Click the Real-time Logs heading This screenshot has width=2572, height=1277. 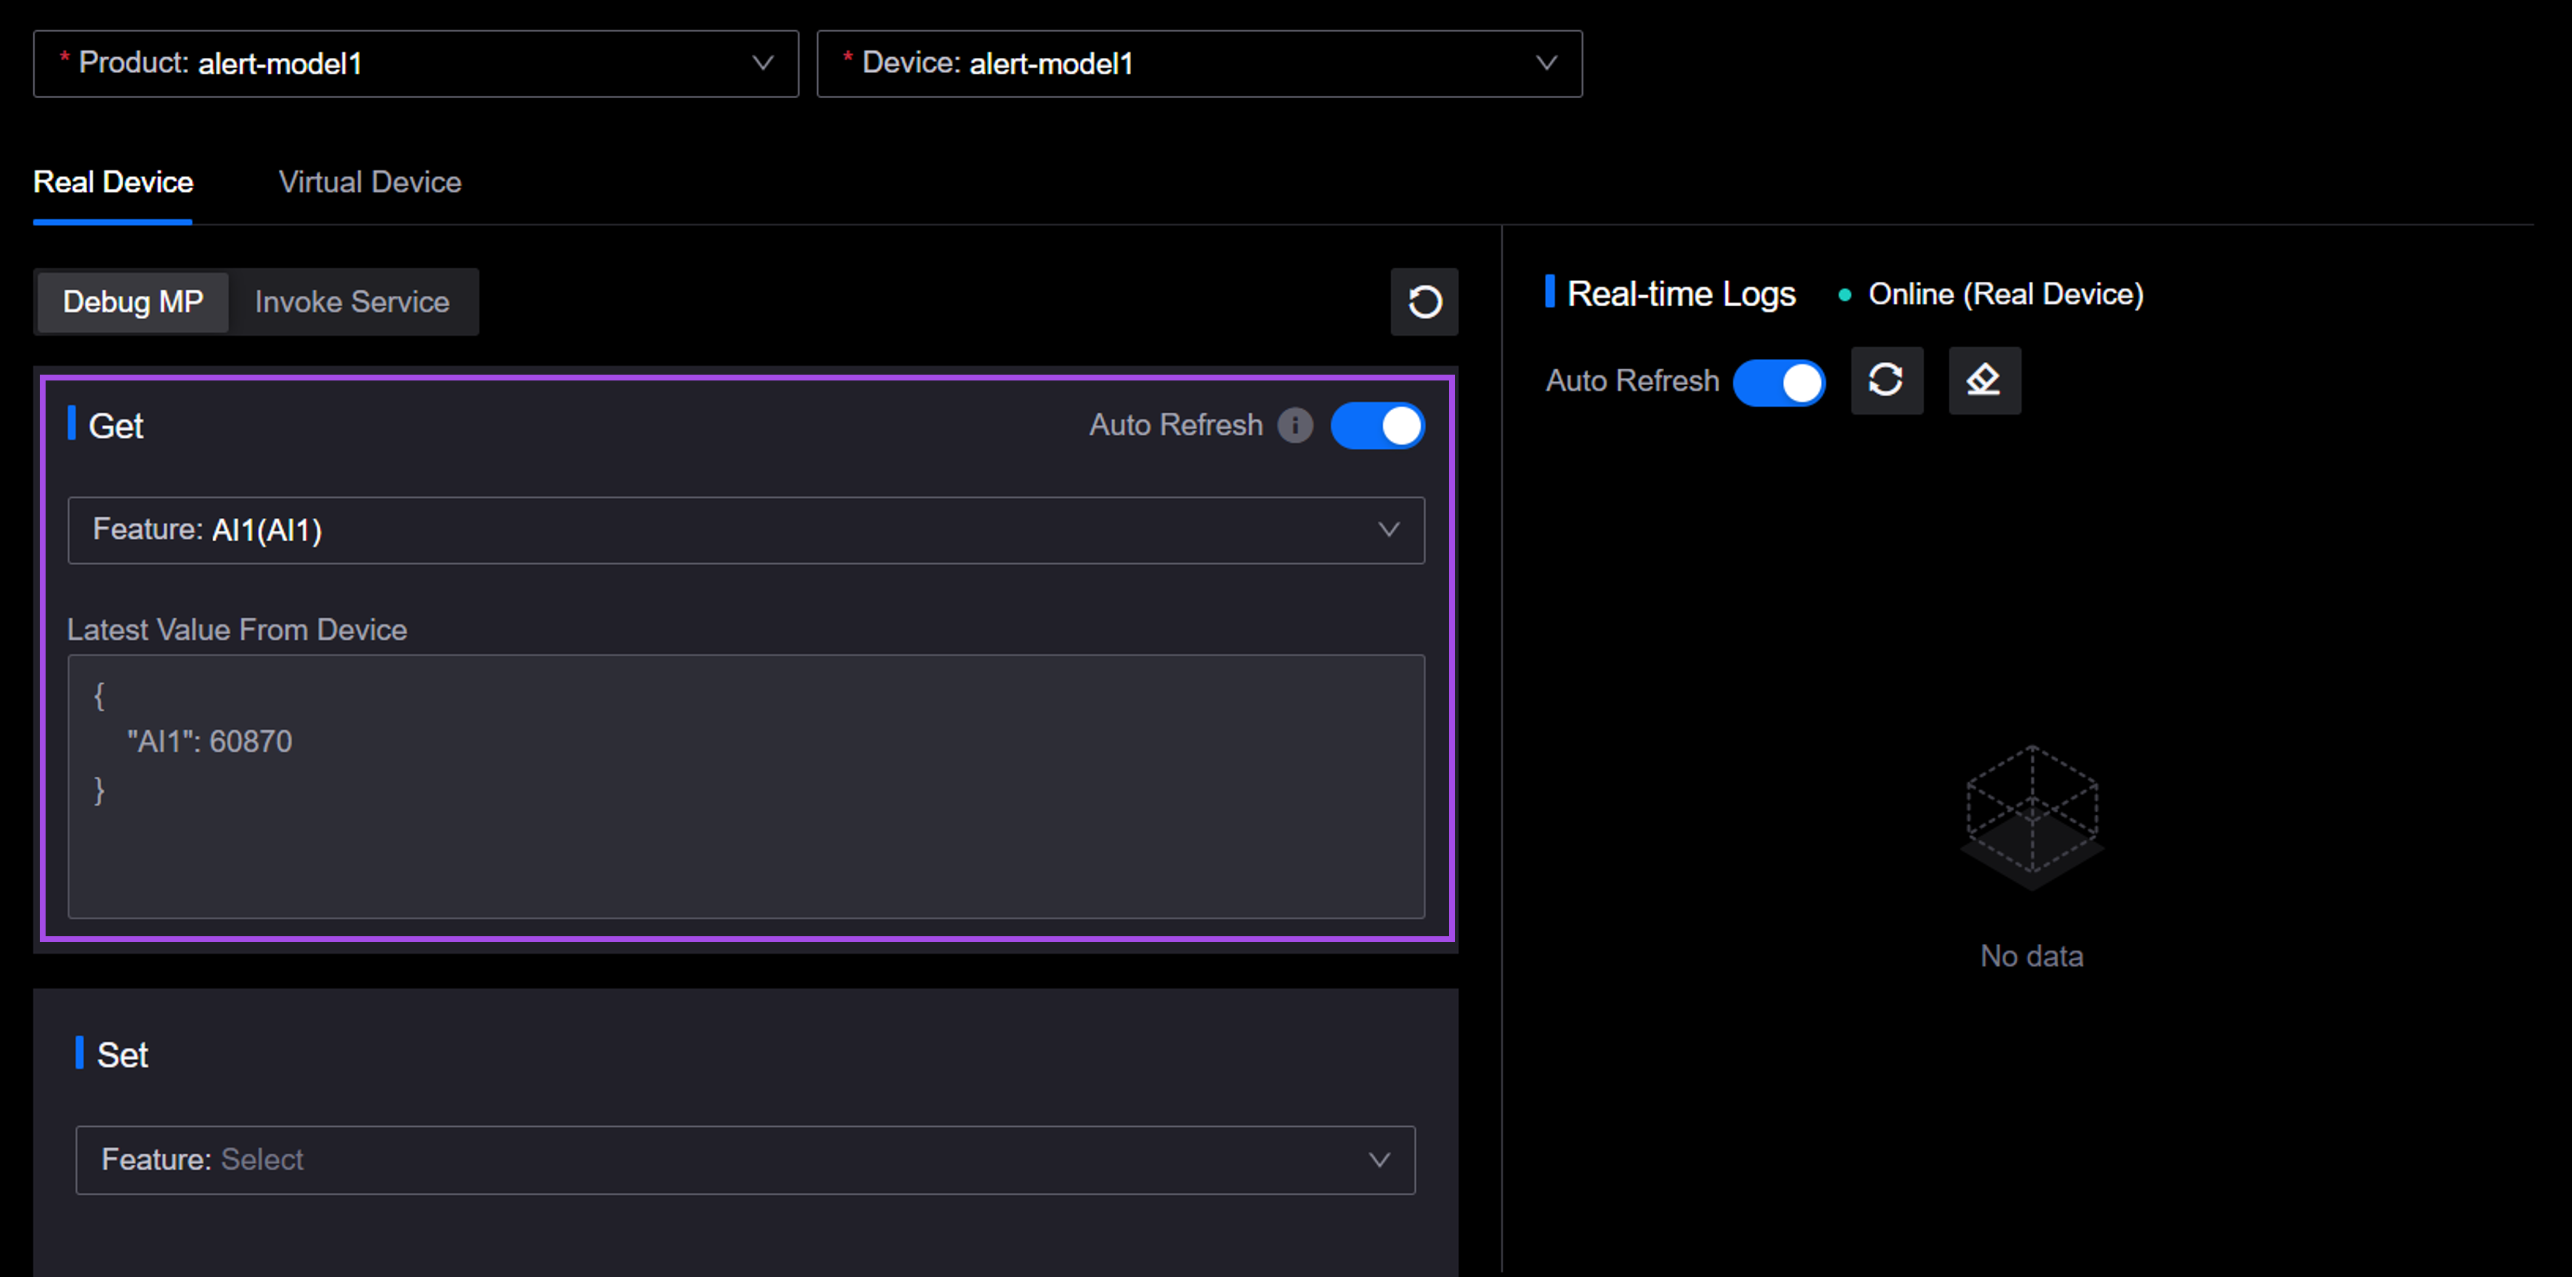pyautogui.click(x=1681, y=295)
